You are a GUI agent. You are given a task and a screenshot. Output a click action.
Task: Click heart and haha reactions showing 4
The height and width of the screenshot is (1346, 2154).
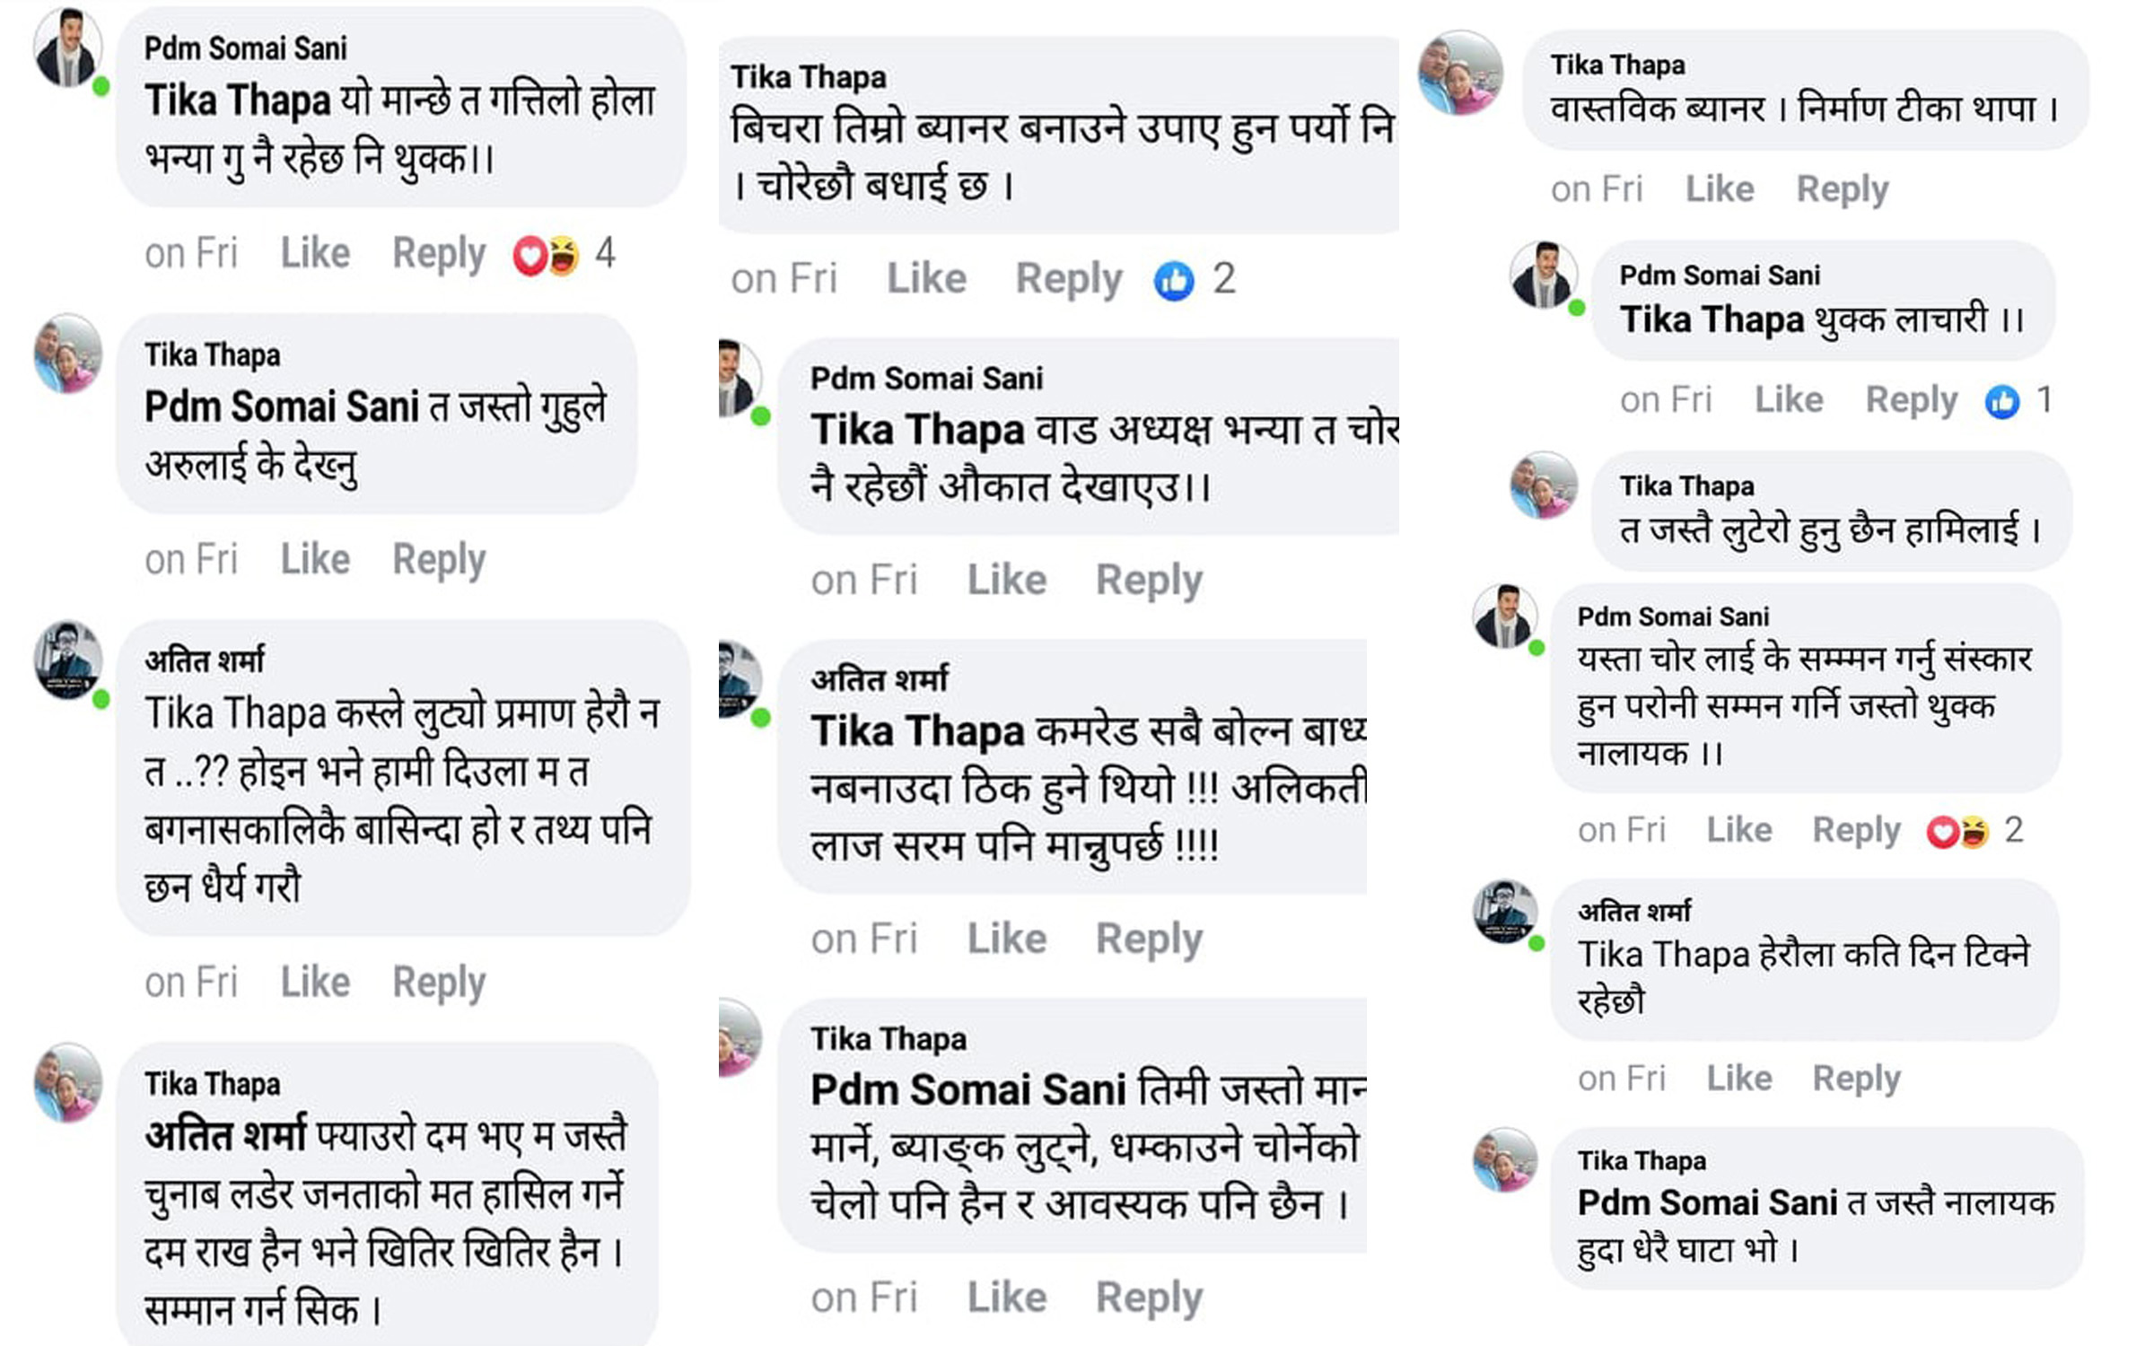coord(546,256)
